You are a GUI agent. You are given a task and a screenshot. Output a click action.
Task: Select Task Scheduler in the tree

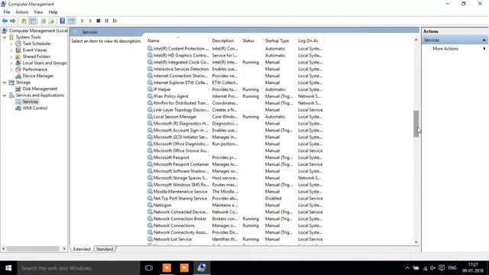click(x=37, y=44)
